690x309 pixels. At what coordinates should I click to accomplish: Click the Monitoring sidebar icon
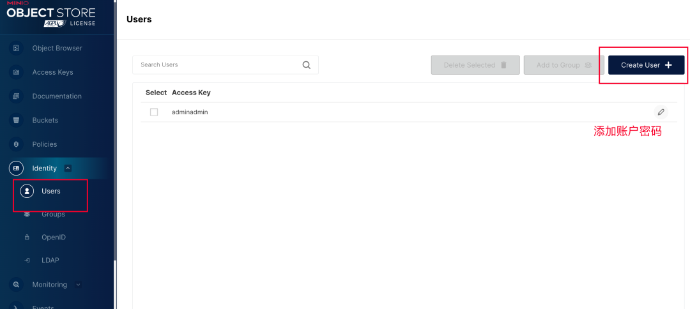pos(16,285)
